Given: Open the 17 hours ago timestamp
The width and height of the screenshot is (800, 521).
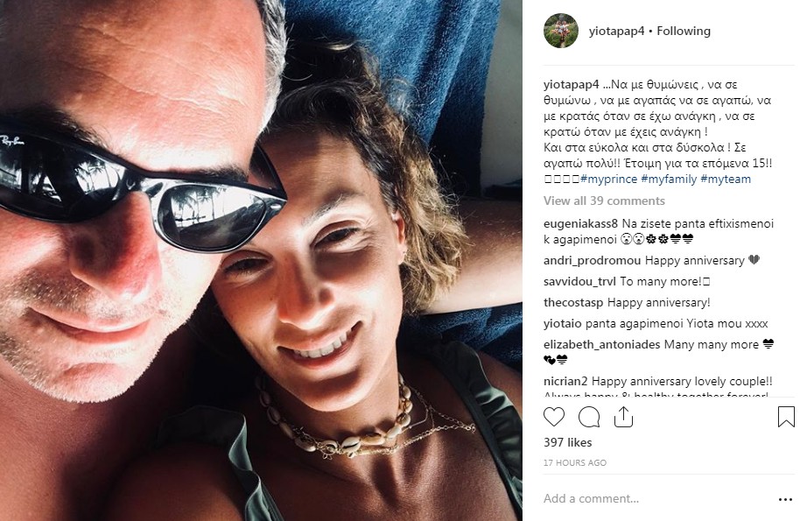Looking at the screenshot, I should click(574, 463).
